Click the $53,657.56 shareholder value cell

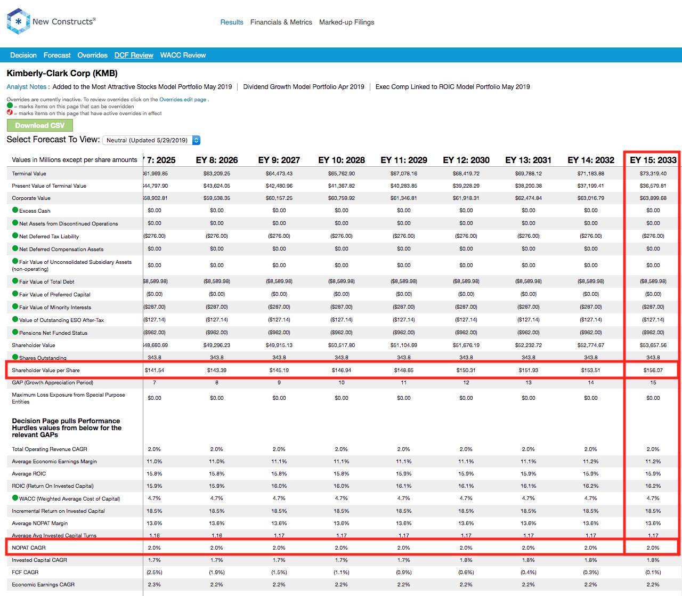[653, 345]
